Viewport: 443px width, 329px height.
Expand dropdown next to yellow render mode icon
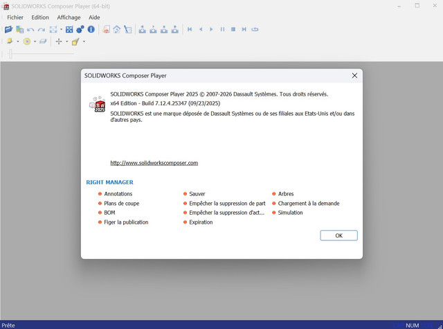(x=18, y=42)
